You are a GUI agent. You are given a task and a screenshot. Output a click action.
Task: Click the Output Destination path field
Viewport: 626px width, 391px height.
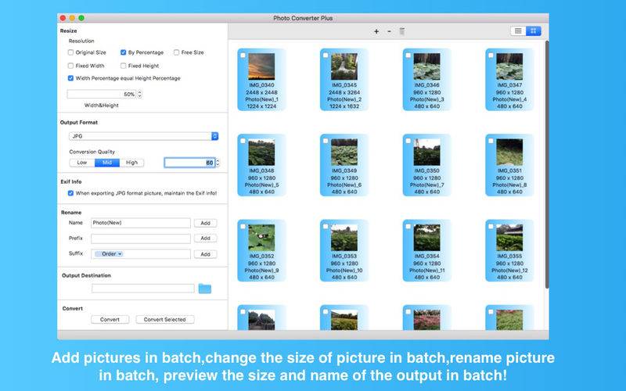click(x=143, y=288)
